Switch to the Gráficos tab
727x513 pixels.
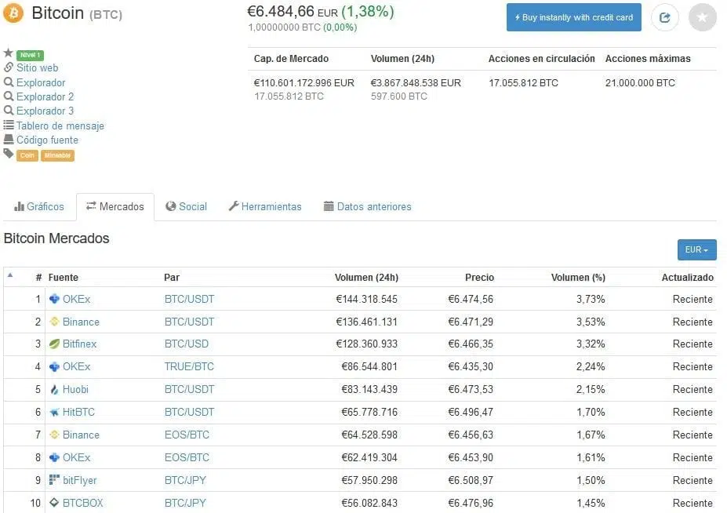click(39, 206)
